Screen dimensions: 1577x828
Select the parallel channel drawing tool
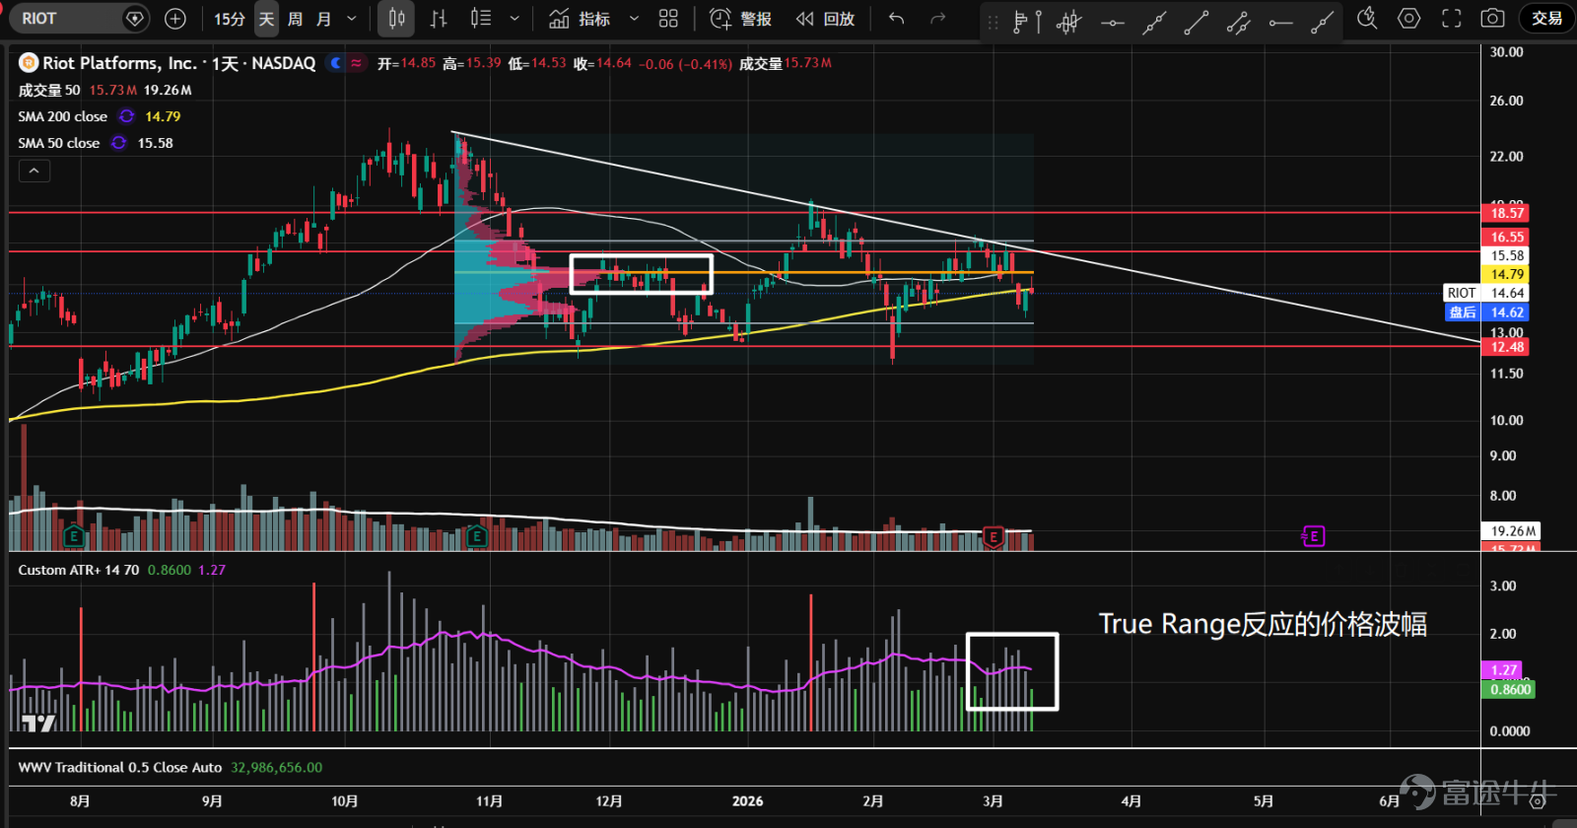(x=1239, y=21)
